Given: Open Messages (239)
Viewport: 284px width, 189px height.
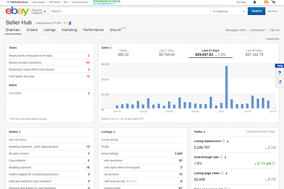Looking at the screenshot, I should click(x=235, y=30).
